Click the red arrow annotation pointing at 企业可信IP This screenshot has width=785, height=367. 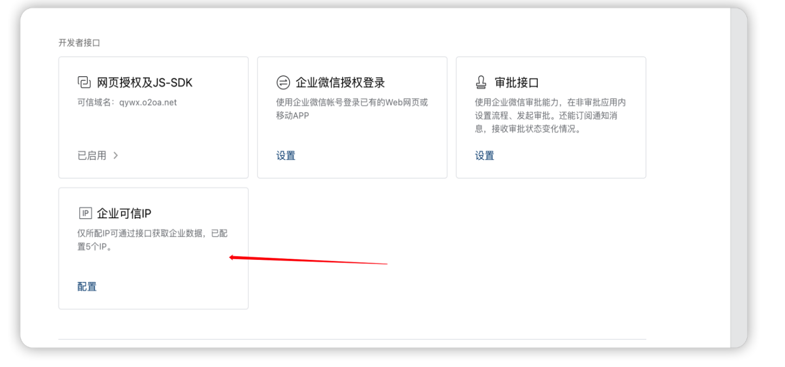click(x=308, y=260)
